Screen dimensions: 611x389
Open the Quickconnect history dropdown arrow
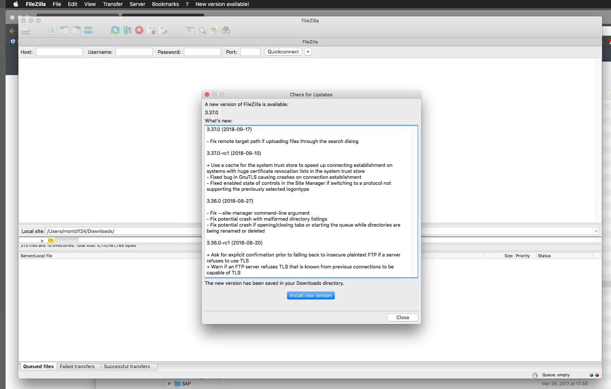pyautogui.click(x=308, y=52)
